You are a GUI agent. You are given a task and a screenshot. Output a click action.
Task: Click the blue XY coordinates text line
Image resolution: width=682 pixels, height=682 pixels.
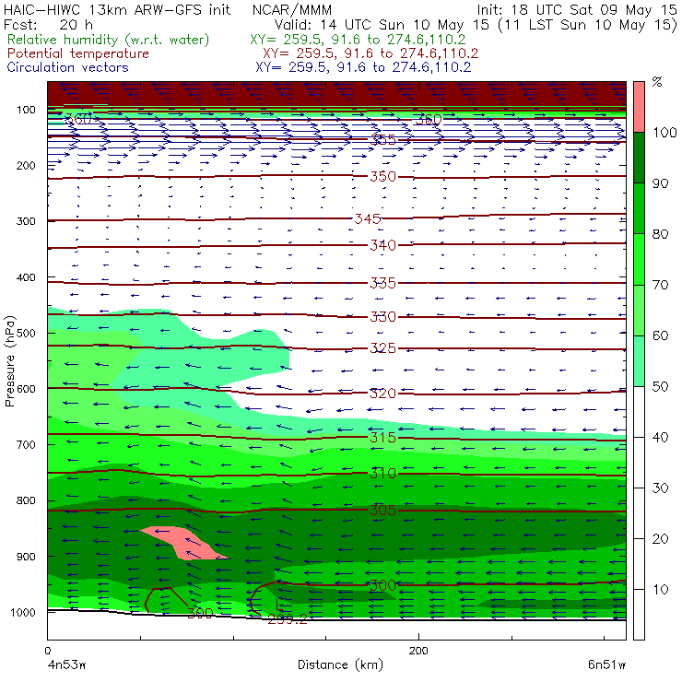click(363, 67)
